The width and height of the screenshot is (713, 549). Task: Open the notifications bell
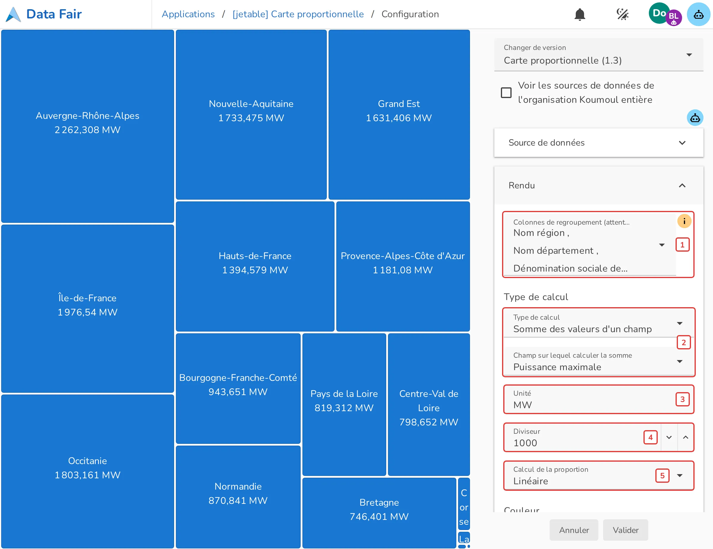click(x=580, y=14)
